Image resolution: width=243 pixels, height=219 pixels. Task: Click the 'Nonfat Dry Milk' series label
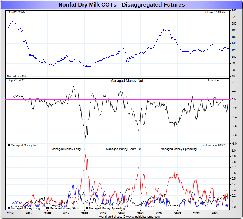point(17,76)
